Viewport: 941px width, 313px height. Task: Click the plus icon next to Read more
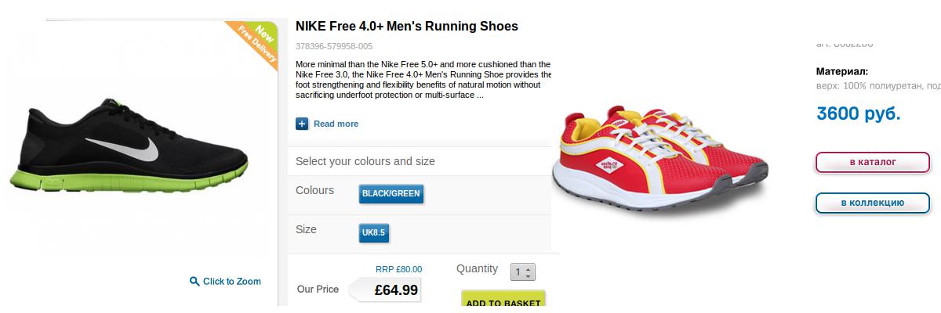pos(302,124)
